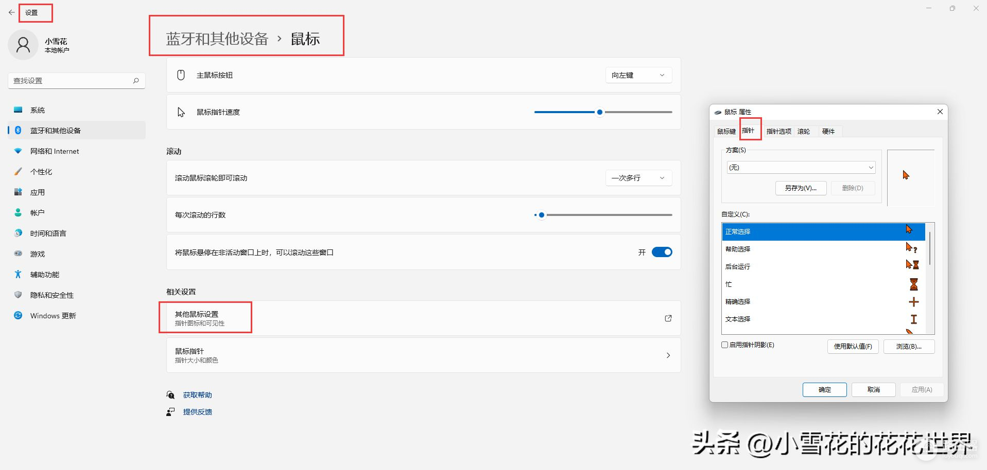Click the 查找设置 search field

click(x=77, y=81)
